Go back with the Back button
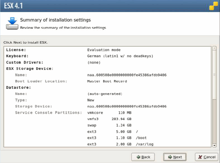 (x=143, y=157)
